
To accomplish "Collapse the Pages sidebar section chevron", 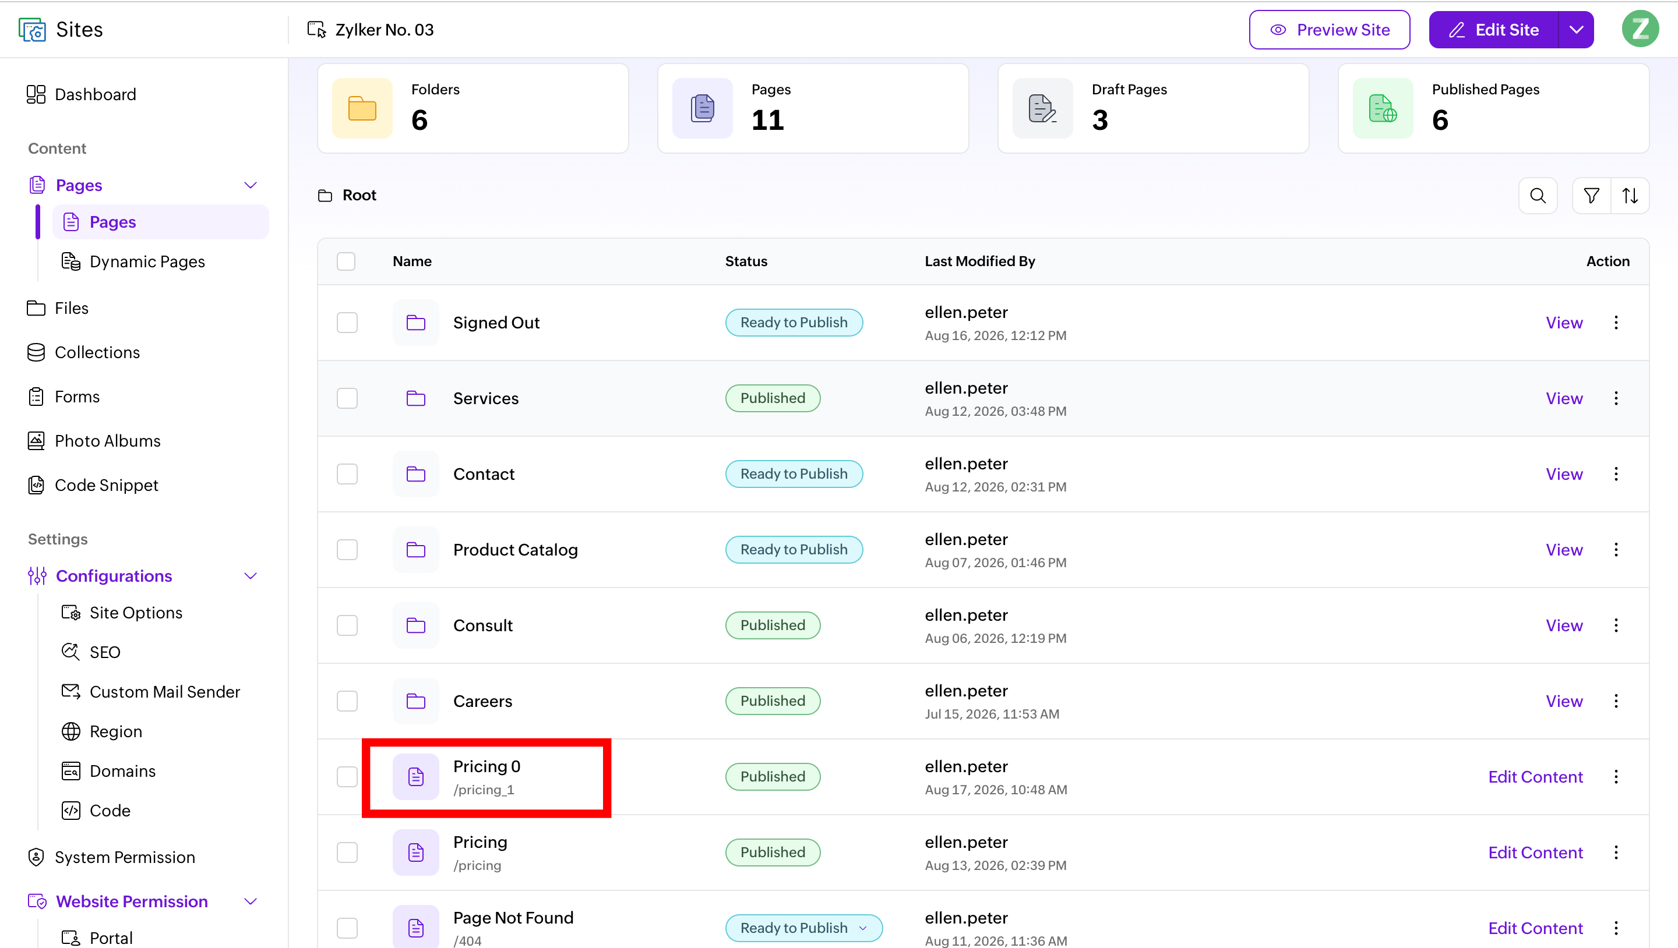I will click(x=250, y=185).
